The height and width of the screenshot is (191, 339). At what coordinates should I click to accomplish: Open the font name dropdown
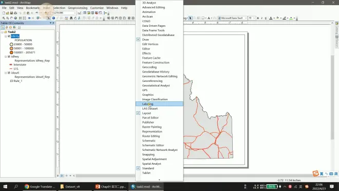(246, 18)
